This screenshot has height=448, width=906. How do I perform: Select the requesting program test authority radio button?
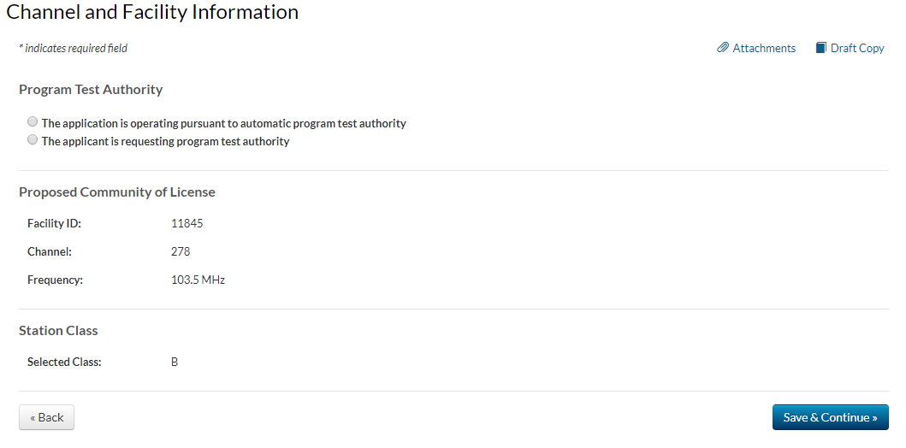pyautogui.click(x=33, y=140)
